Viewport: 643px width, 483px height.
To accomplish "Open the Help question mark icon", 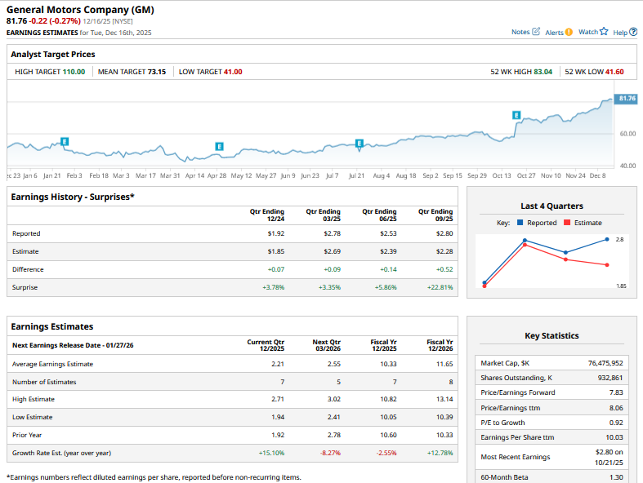I will click(634, 32).
